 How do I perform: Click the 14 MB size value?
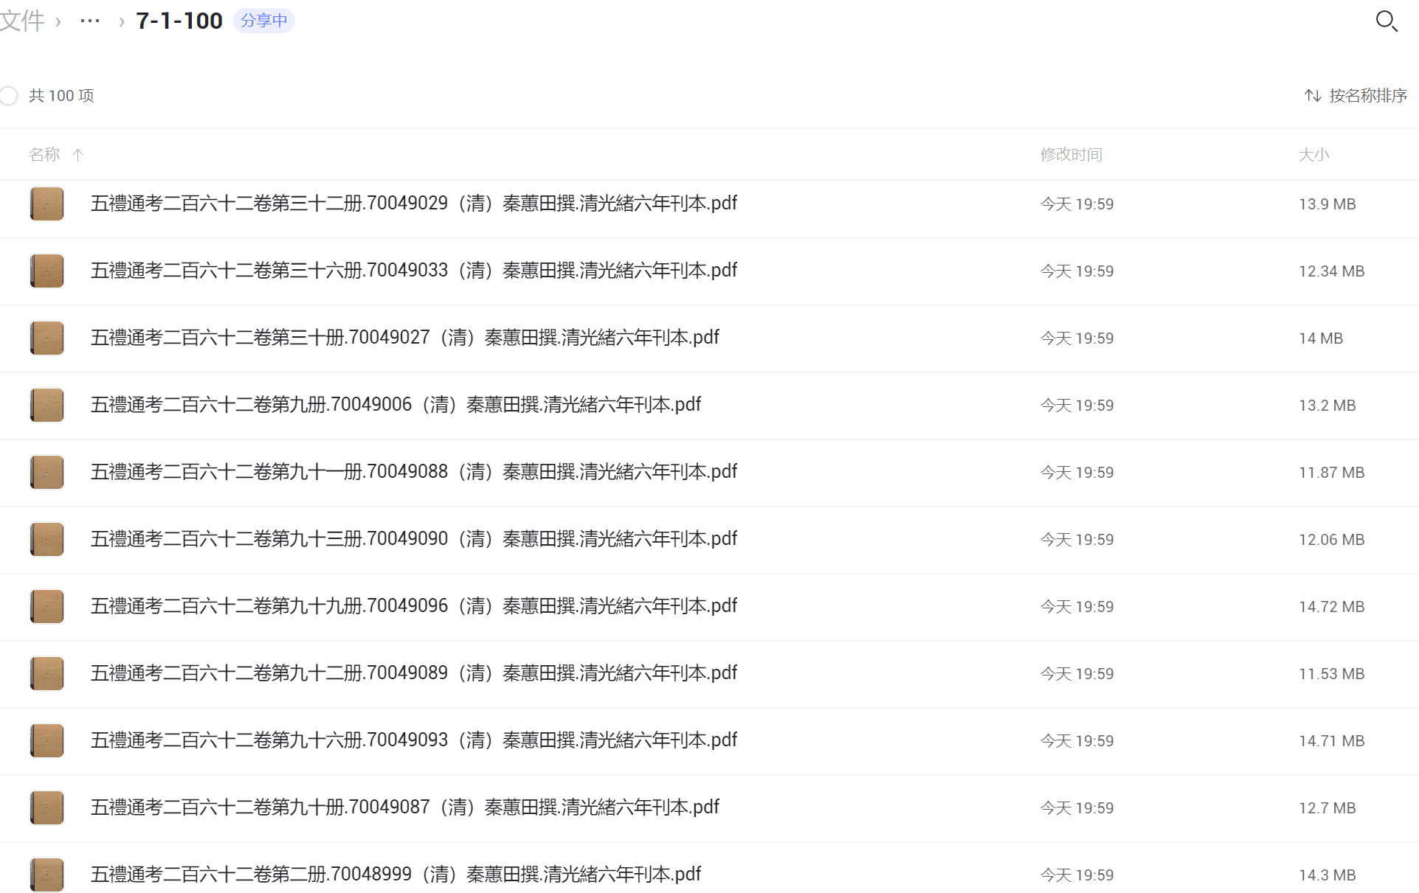(1321, 338)
